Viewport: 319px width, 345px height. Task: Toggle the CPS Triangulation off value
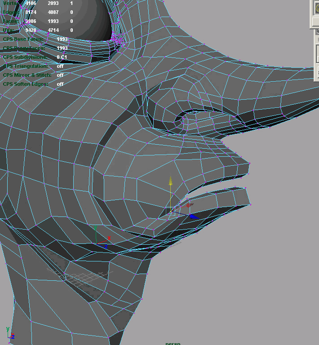(x=60, y=66)
